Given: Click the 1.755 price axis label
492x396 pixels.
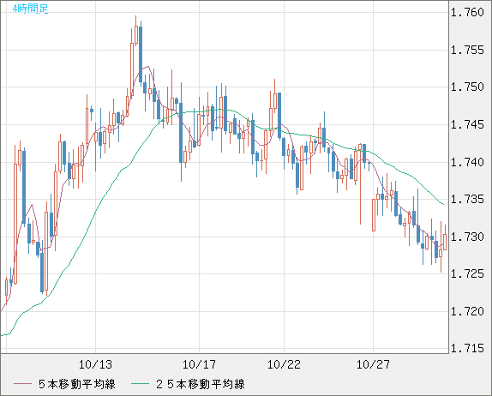Looking at the screenshot, I should [x=467, y=50].
